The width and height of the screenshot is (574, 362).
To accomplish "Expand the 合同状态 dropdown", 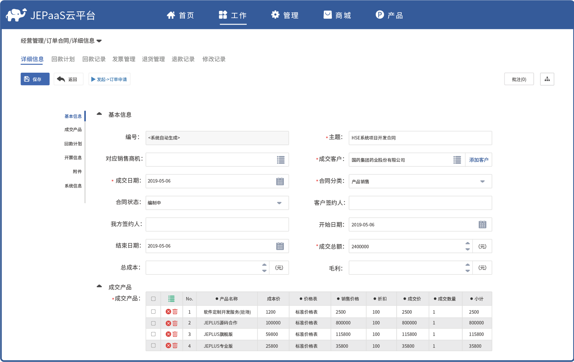I will [279, 203].
